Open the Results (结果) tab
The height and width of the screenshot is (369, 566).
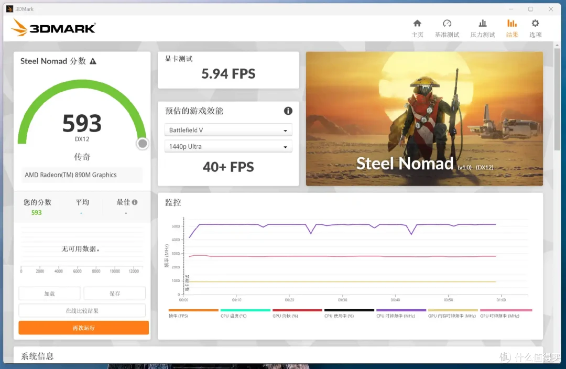click(512, 28)
